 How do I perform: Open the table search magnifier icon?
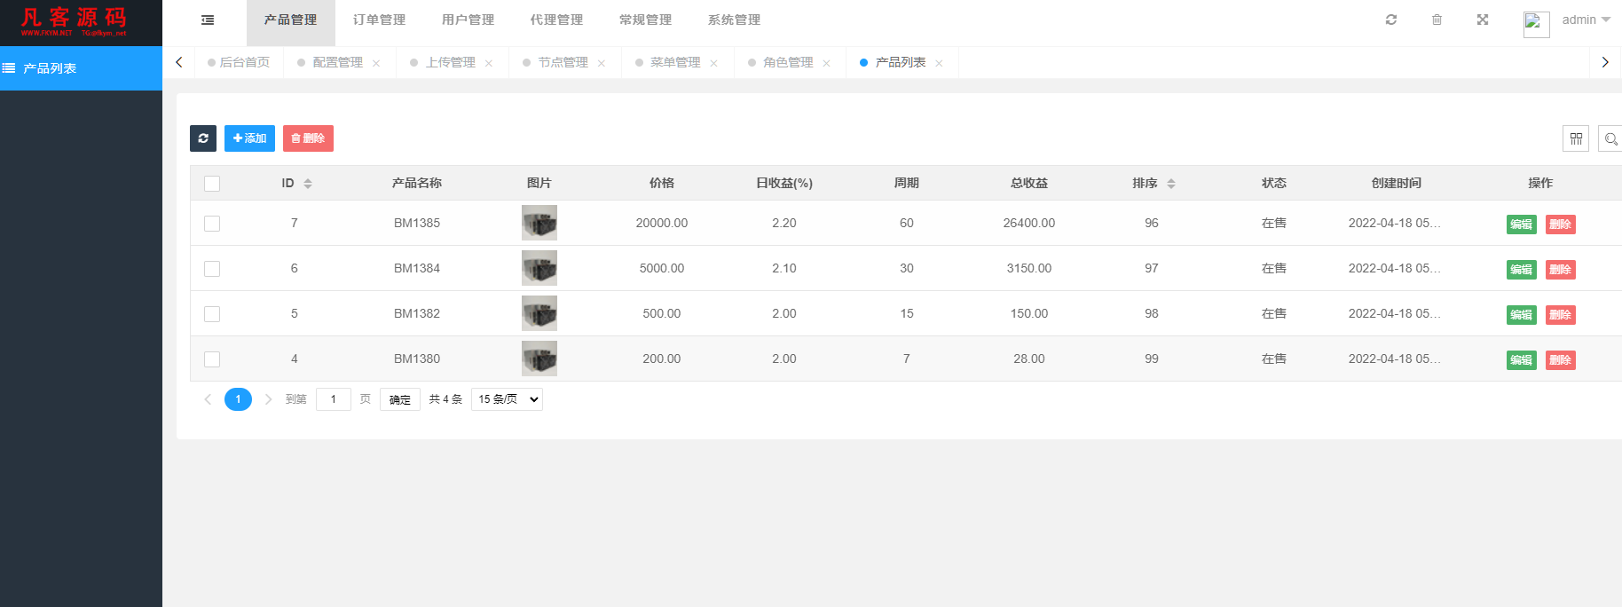pos(1610,138)
